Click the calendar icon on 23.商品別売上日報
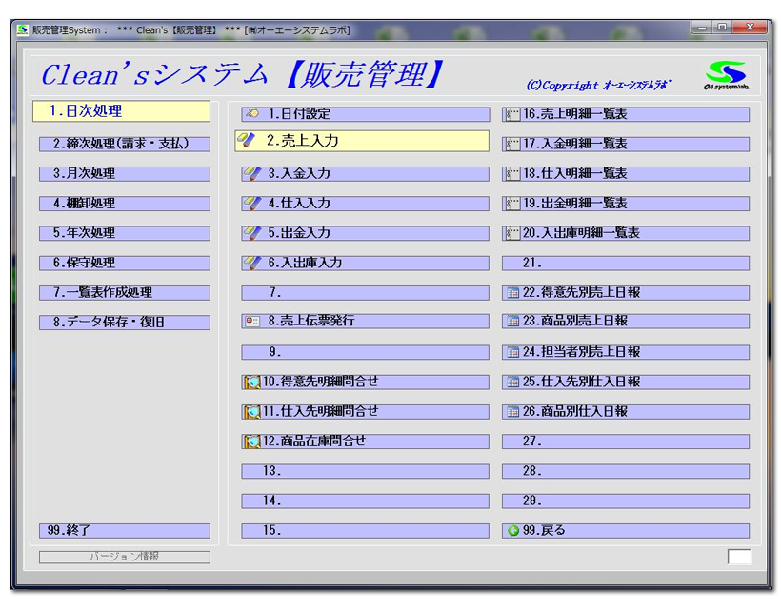Image resolution: width=781 pixels, height=609 pixels. 513,321
